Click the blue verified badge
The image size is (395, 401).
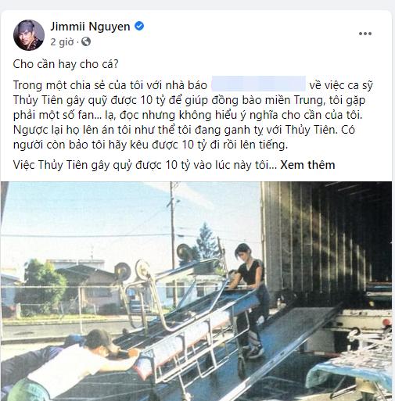click(x=139, y=27)
